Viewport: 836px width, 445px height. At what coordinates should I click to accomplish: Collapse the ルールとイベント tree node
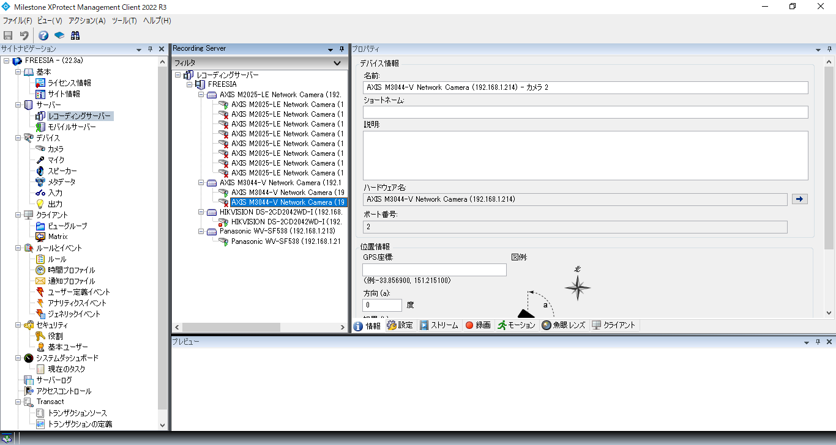point(18,248)
